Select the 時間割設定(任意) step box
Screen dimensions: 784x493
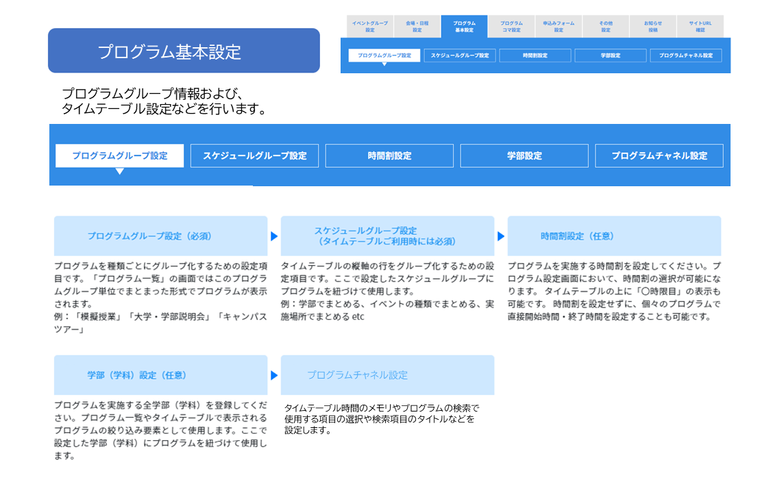[x=614, y=236]
